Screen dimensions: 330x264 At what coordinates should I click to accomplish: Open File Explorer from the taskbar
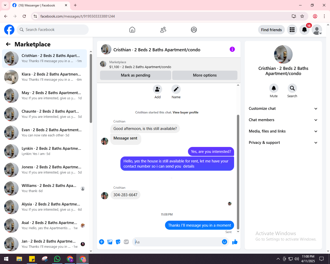[x=19, y=259]
